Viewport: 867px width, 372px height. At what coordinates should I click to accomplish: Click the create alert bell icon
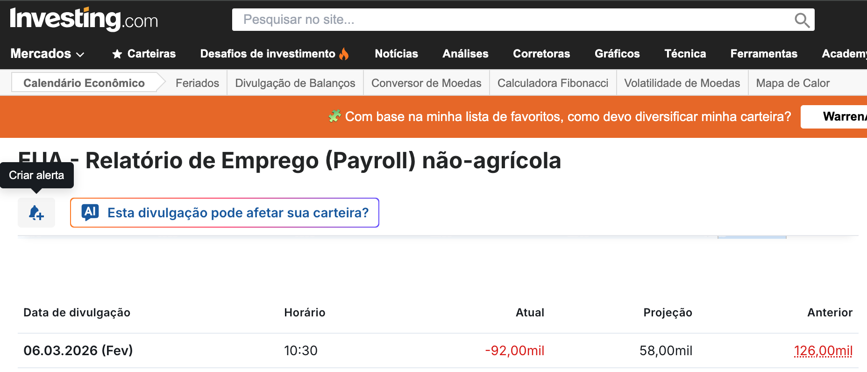coord(36,213)
